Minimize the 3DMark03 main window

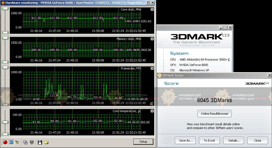point(221,28)
